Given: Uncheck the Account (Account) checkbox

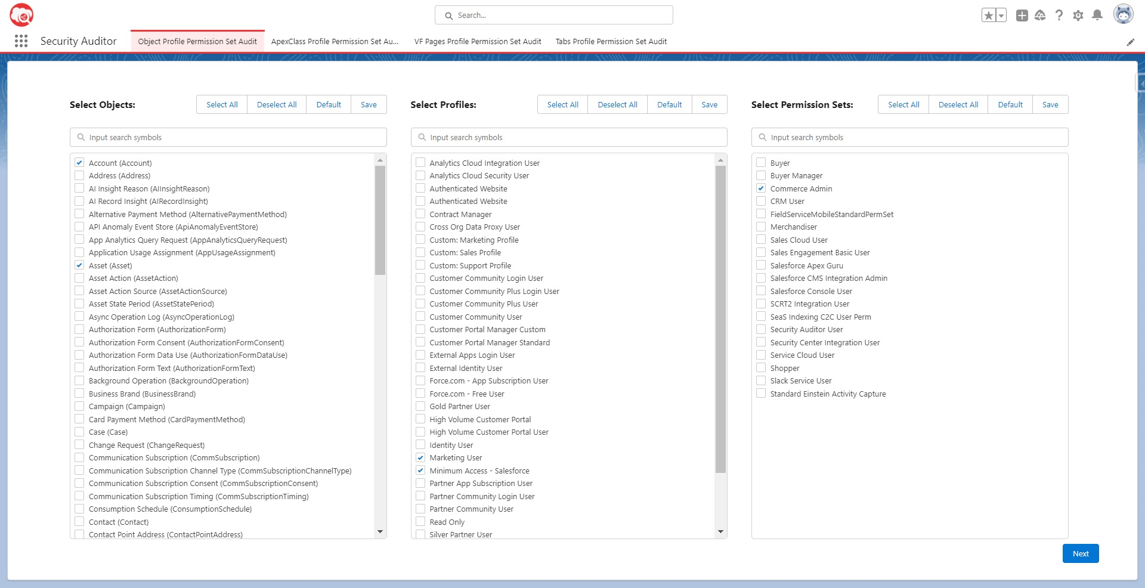Looking at the screenshot, I should click(79, 163).
